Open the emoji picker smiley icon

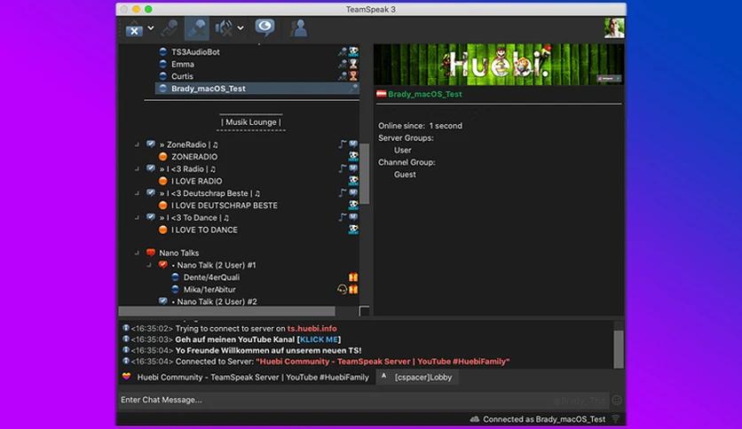pyautogui.click(x=617, y=400)
